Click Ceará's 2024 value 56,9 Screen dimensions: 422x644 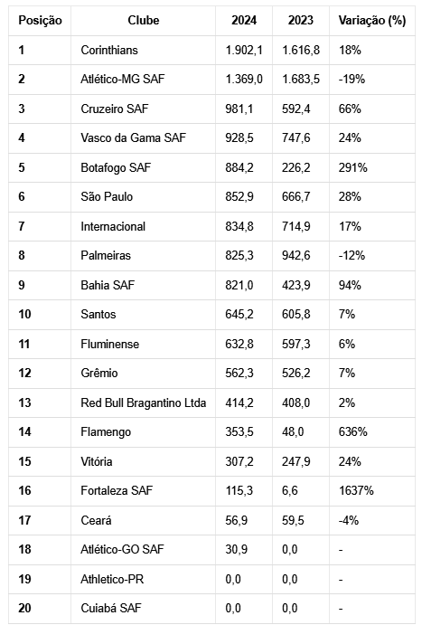[237, 520]
